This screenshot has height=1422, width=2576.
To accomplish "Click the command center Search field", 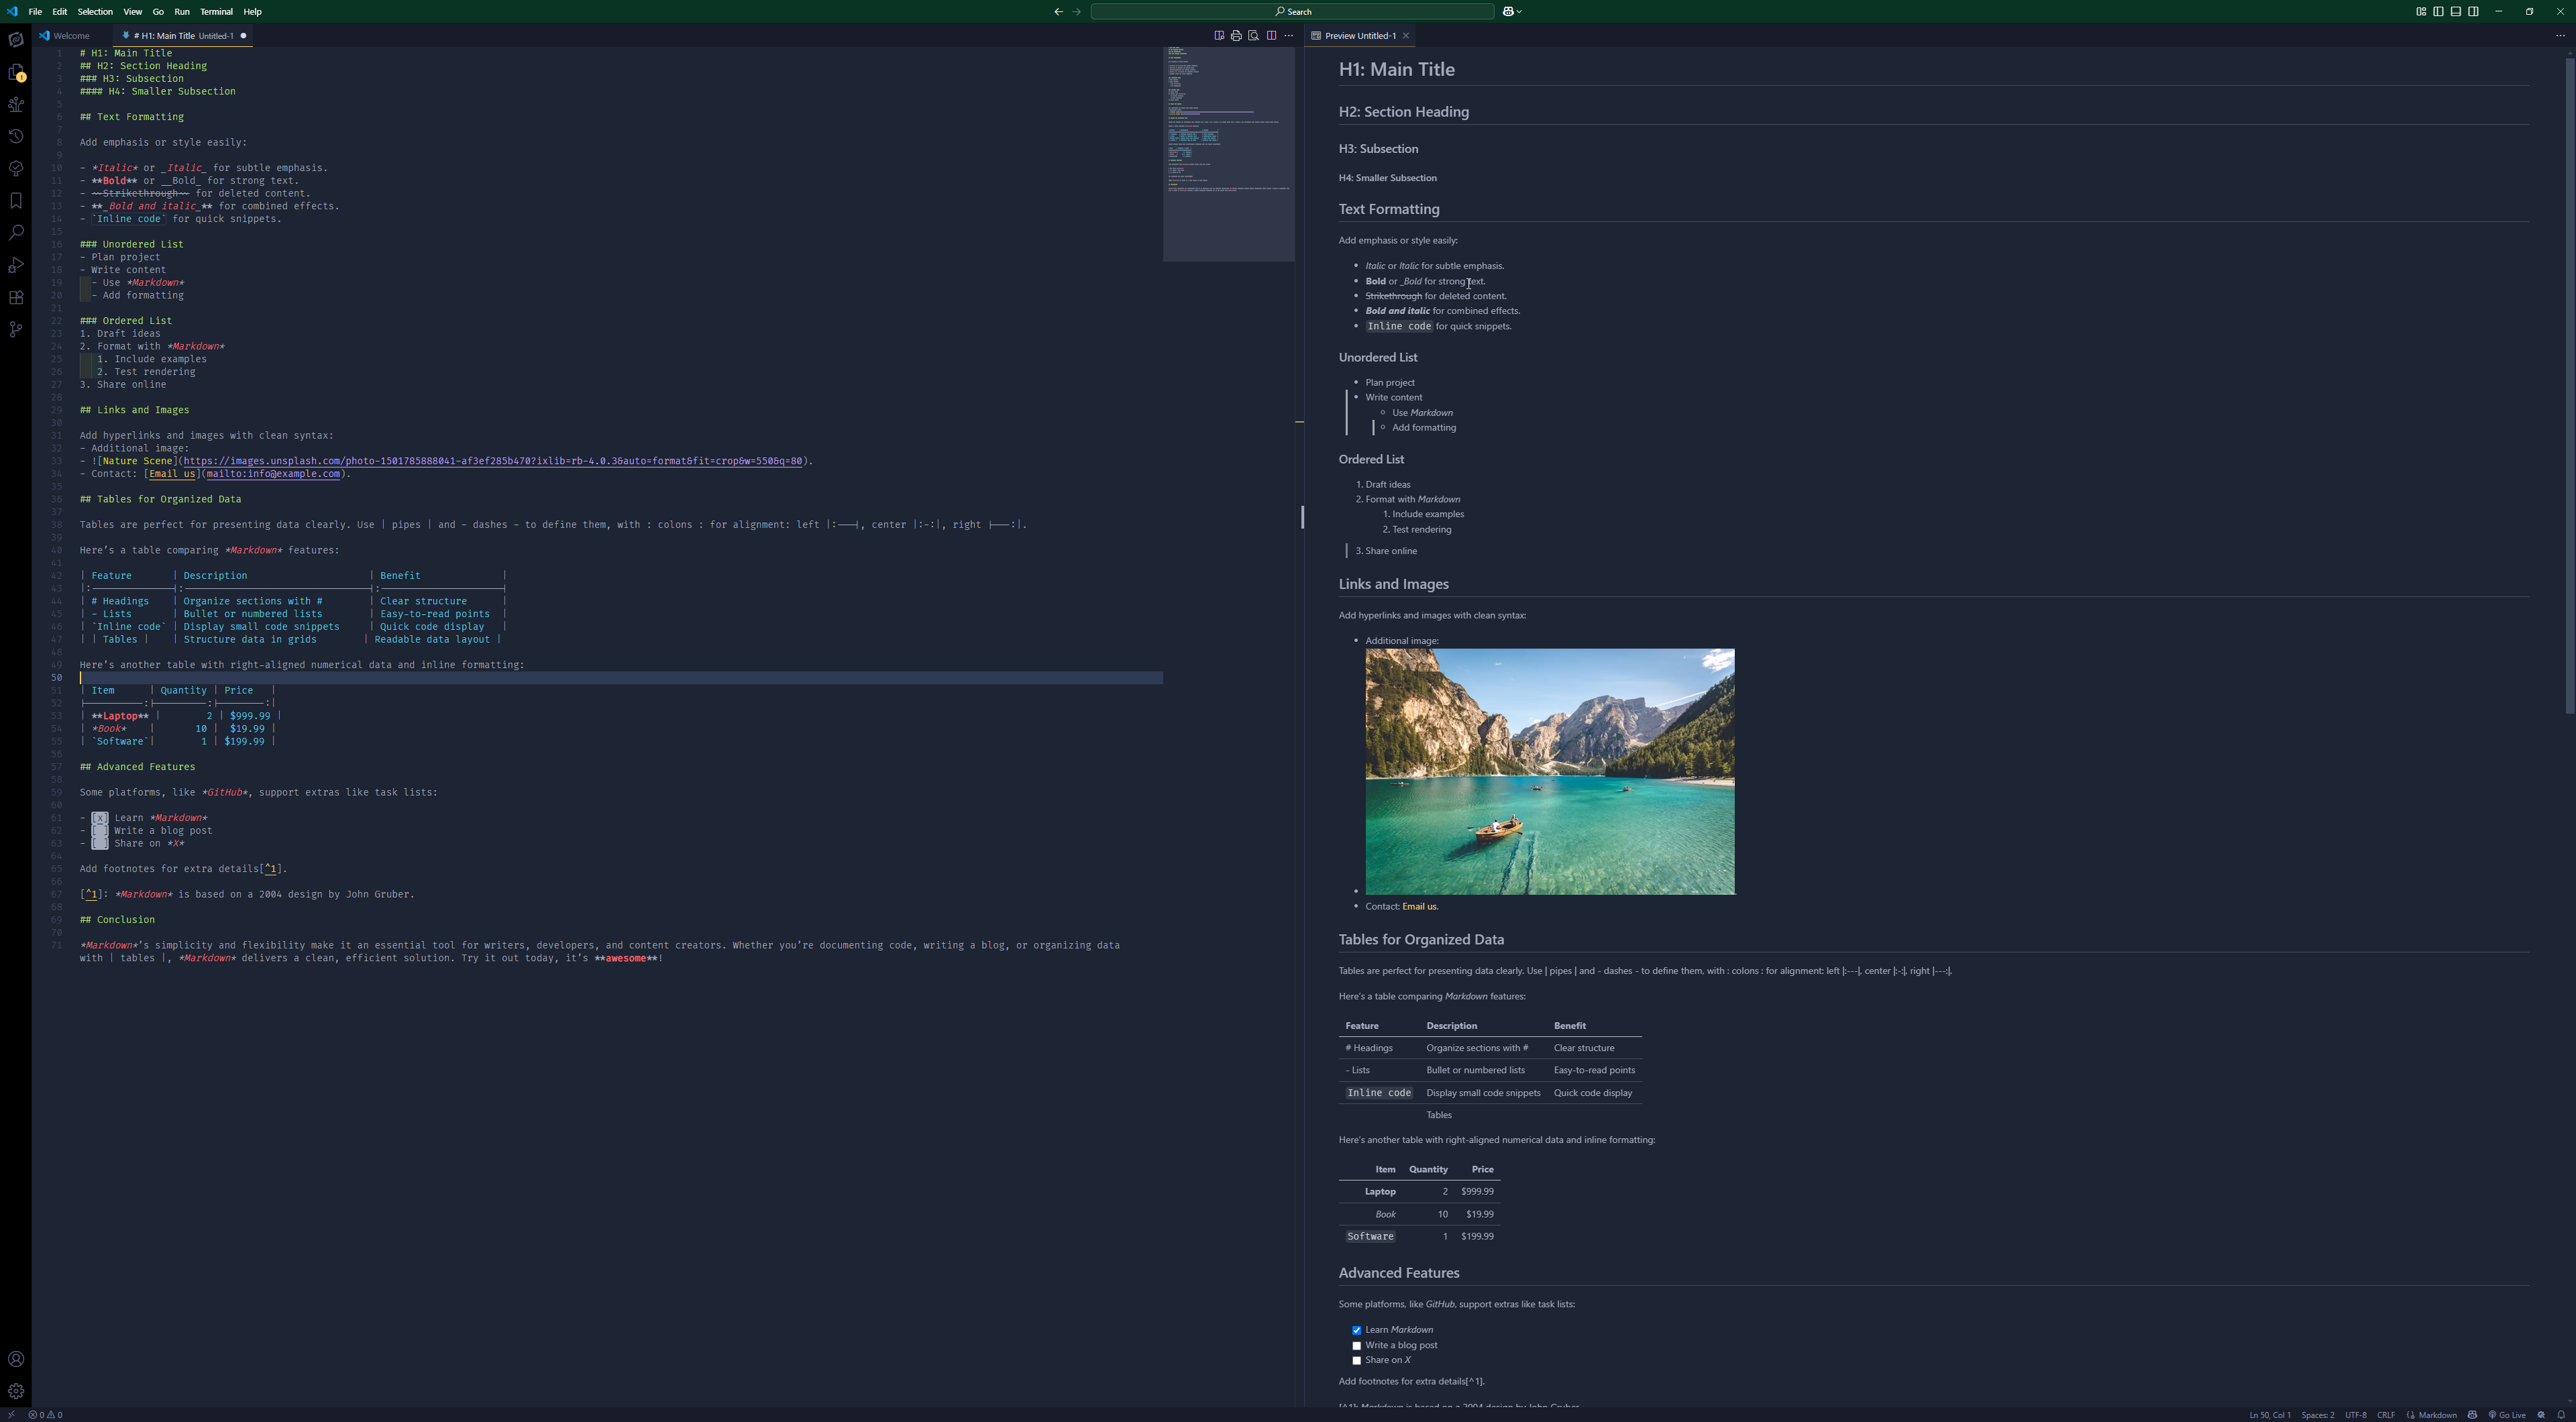I will coord(1292,12).
